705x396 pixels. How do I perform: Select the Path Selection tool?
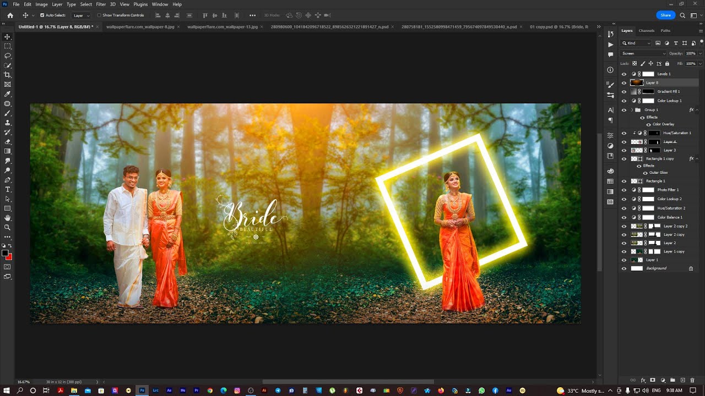click(x=7, y=199)
